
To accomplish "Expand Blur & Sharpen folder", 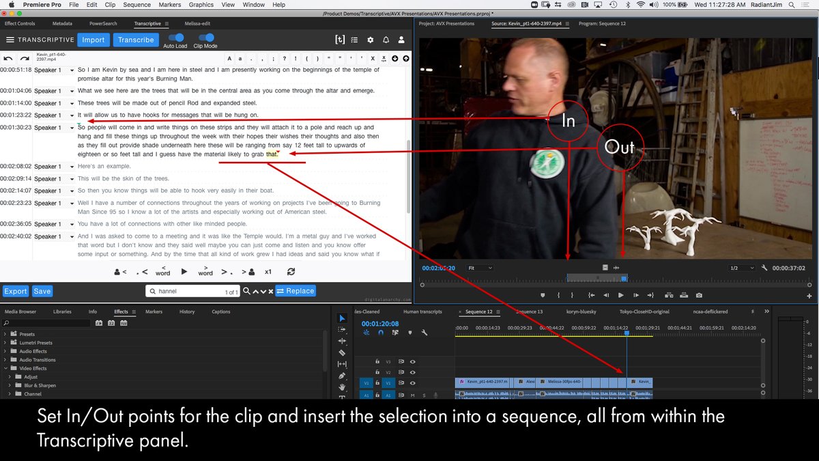I will (x=10, y=385).
